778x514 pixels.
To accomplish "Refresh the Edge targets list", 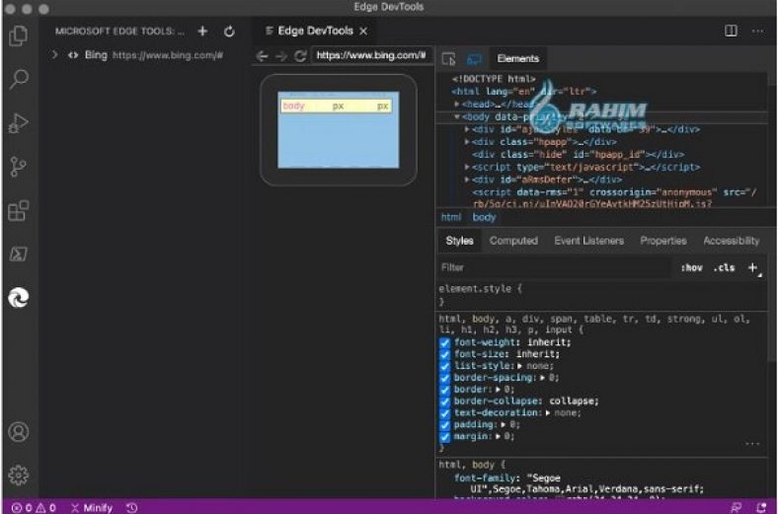I will [x=229, y=32].
